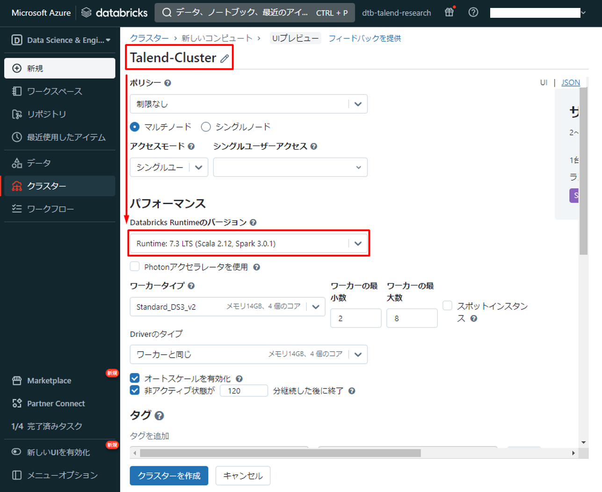
Task: Click the リポジトリ sidebar icon
Action: click(x=17, y=114)
